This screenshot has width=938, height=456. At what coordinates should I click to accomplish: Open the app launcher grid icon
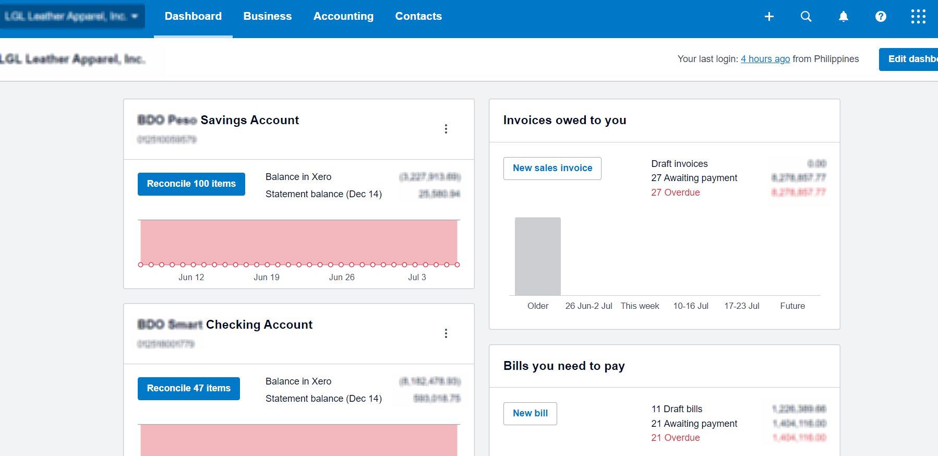pos(918,17)
